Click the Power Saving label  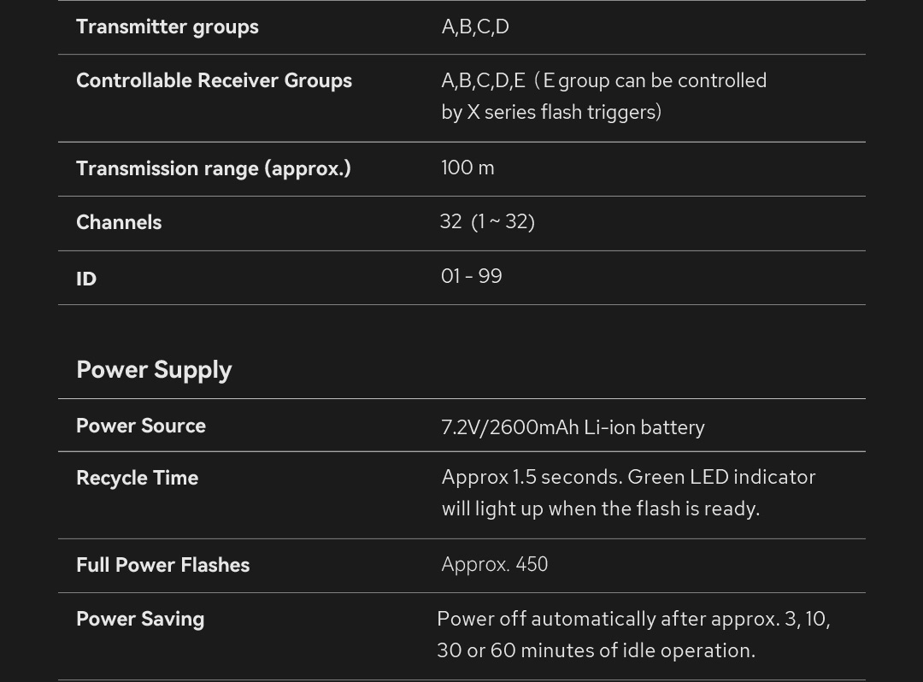pyautogui.click(x=140, y=619)
